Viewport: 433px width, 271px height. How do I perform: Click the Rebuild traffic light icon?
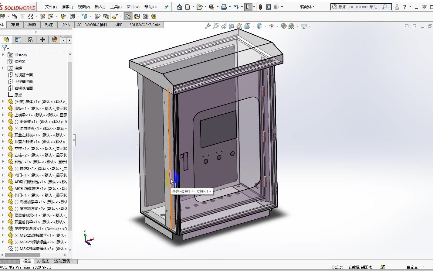(260, 7)
